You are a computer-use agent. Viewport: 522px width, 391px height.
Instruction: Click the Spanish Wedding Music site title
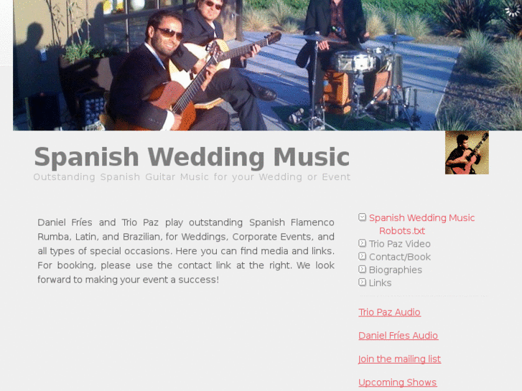pyautogui.click(x=192, y=157)
